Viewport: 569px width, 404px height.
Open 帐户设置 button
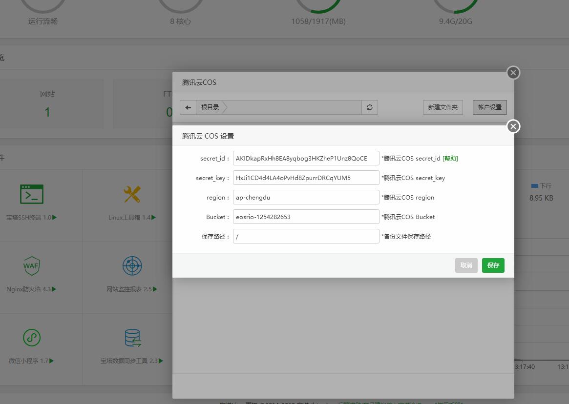point(489,107)
